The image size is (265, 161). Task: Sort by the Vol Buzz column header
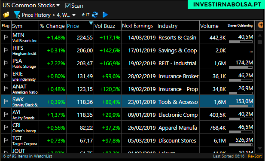pyautogui.click(x=105, y=26)
